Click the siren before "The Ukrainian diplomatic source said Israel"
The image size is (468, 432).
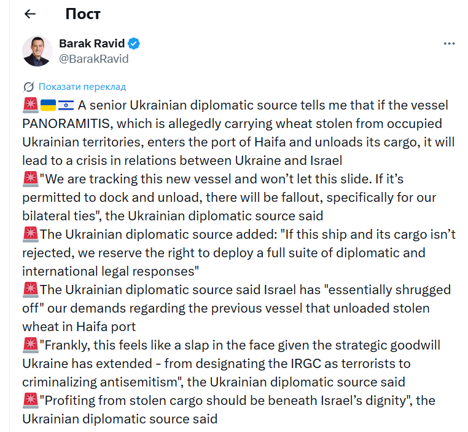click(30, 290)
